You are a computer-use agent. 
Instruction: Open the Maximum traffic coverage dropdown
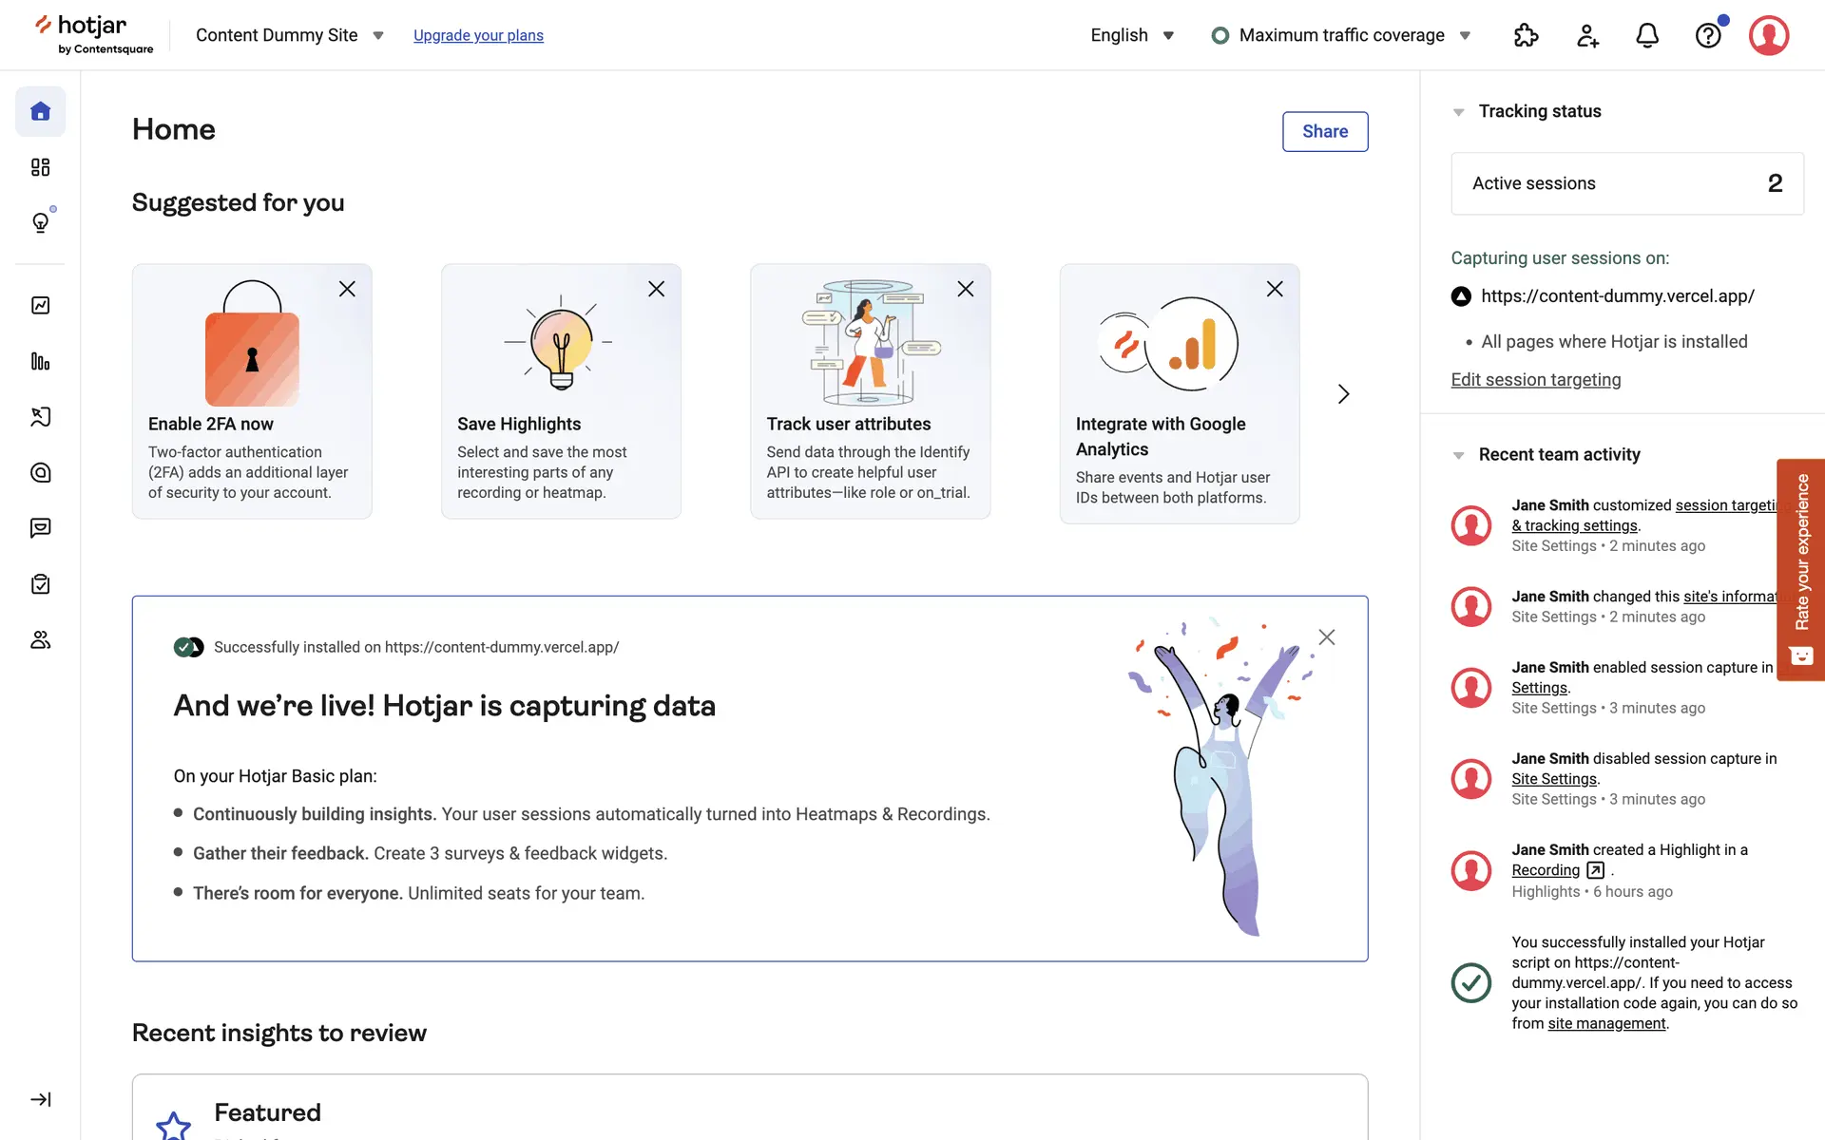point(1341,35)
